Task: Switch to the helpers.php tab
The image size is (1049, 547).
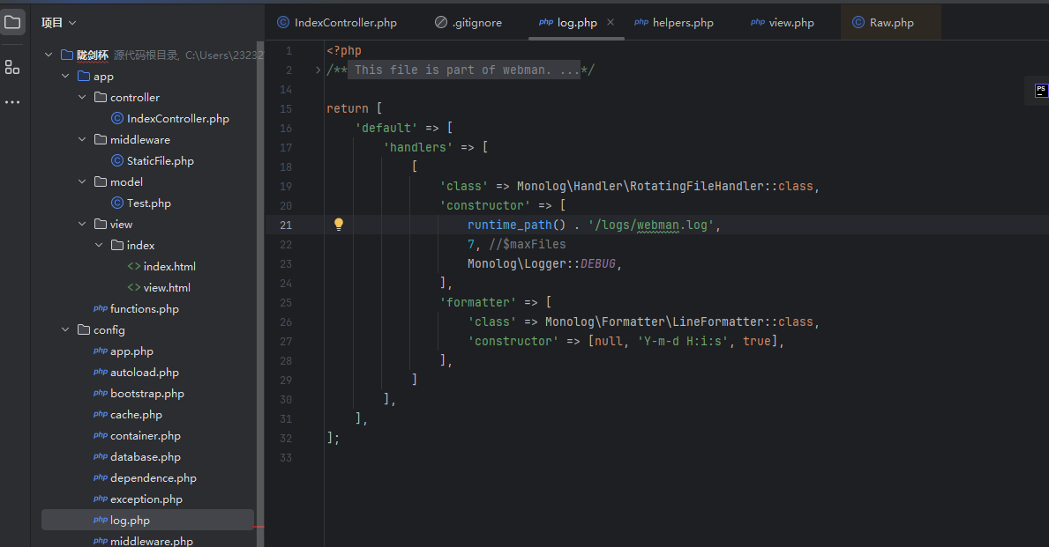Action: tap(673, 23)
